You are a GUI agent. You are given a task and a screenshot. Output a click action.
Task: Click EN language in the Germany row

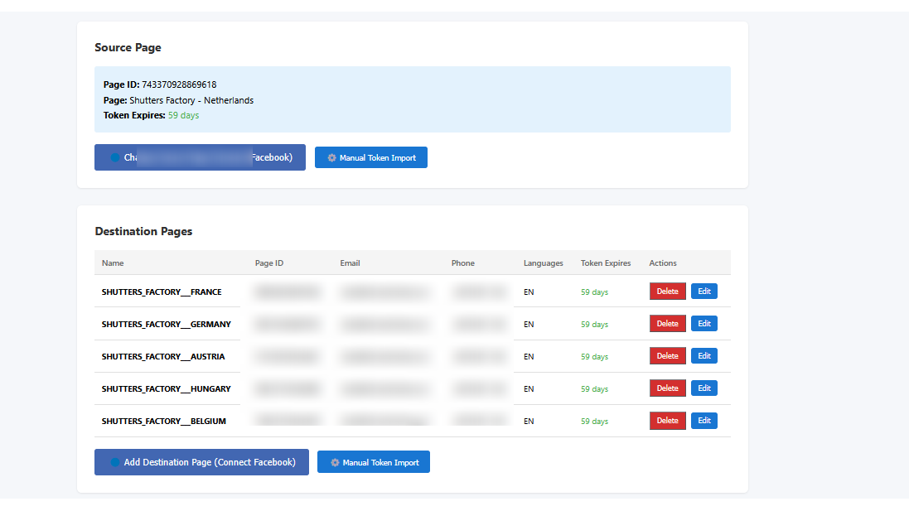click(x=529, y=325)
